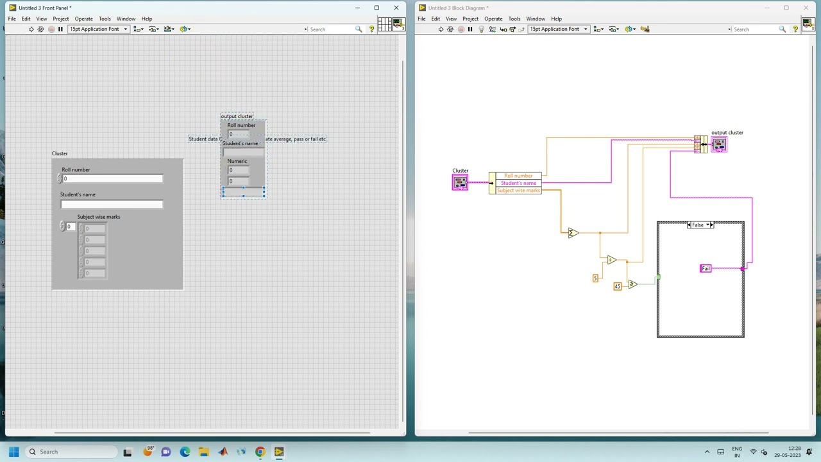Click the Bundle function node
This screenshot has height=462, width=821.
click(700, 144)
